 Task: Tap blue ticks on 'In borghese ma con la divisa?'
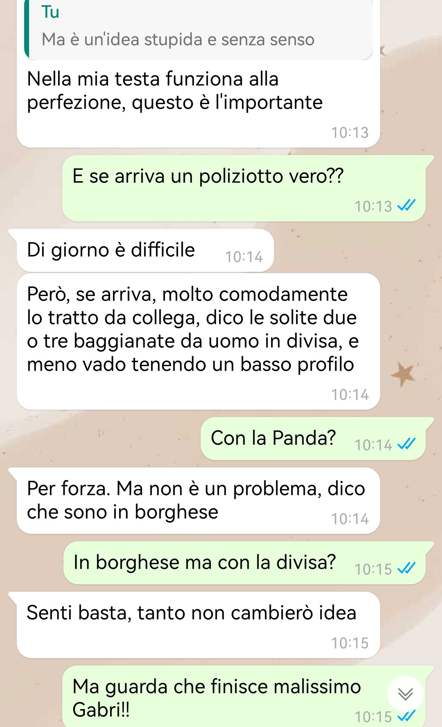(407, 568)
